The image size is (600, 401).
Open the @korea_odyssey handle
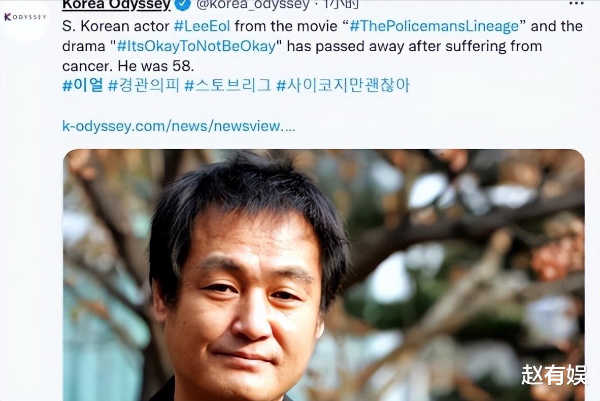pos(253,5)
